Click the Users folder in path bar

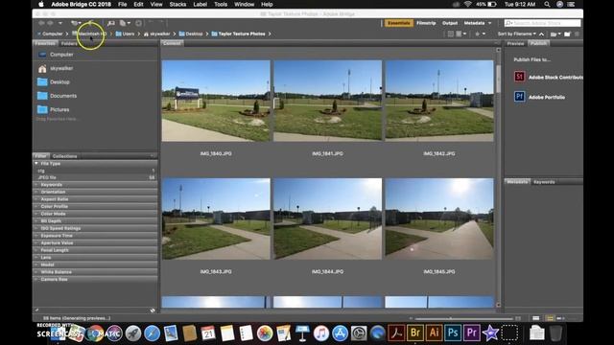tap(125, 34)
